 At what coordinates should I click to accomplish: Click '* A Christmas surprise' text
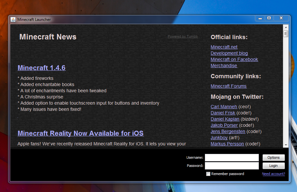(x=40, y=97)
